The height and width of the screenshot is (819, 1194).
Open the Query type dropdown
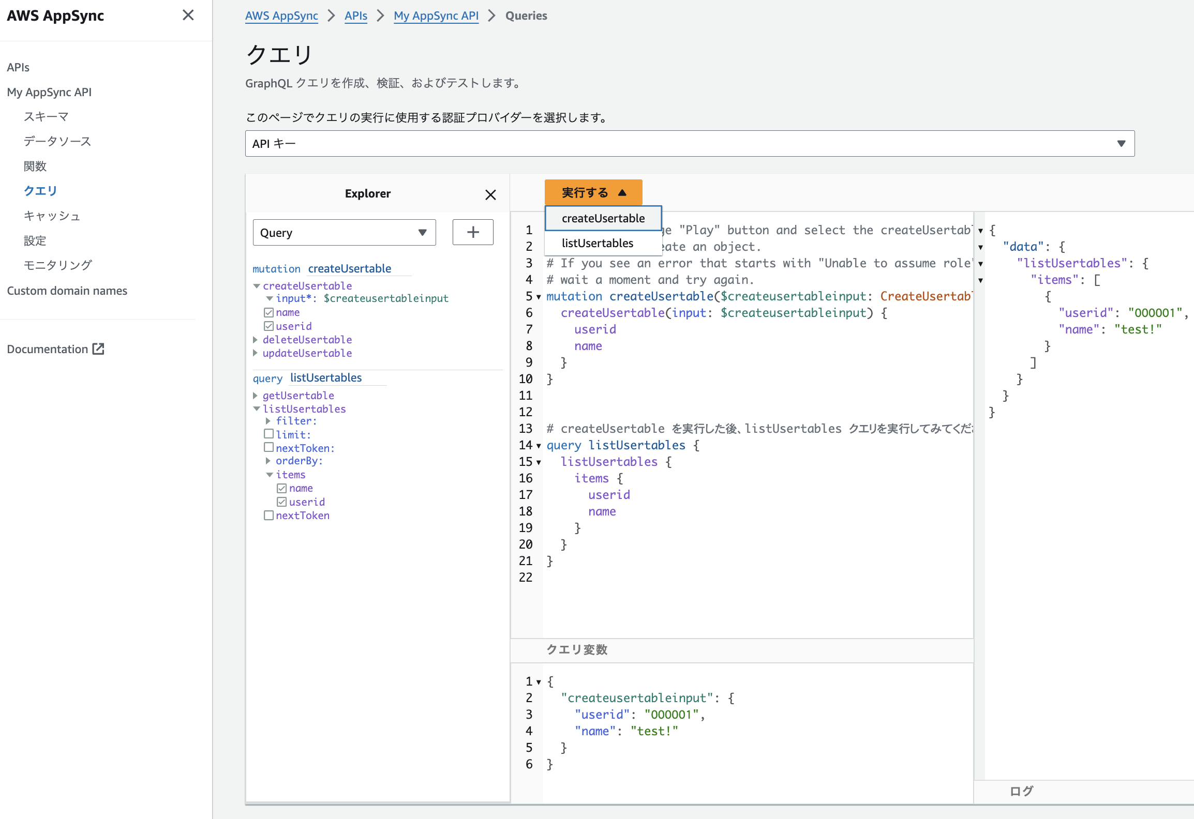(x=344, y=233)
